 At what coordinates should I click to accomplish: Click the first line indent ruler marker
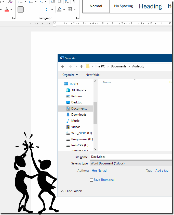pos(55,22)
